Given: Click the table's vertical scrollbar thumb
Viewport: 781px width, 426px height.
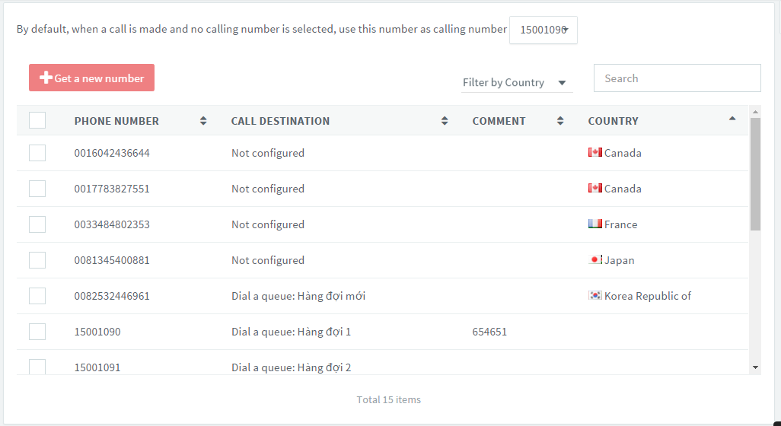Looking at the screenshot, I should point(755,174).
